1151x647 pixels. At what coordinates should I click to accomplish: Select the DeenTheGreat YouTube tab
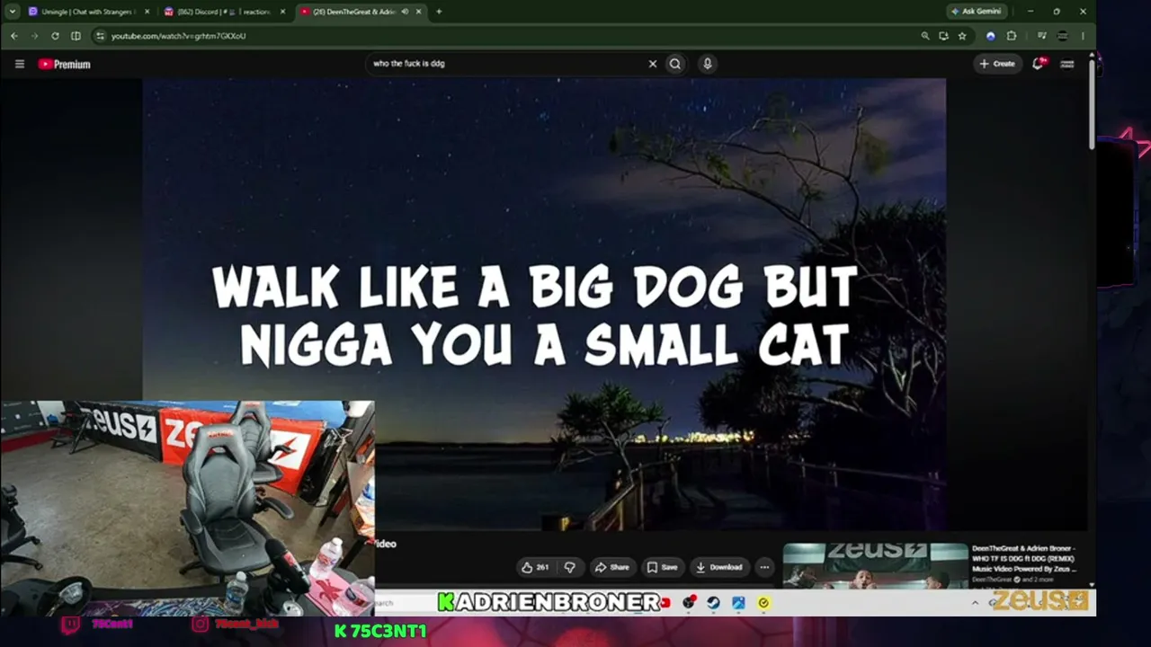pyautogui.click(x=352, y=12)
